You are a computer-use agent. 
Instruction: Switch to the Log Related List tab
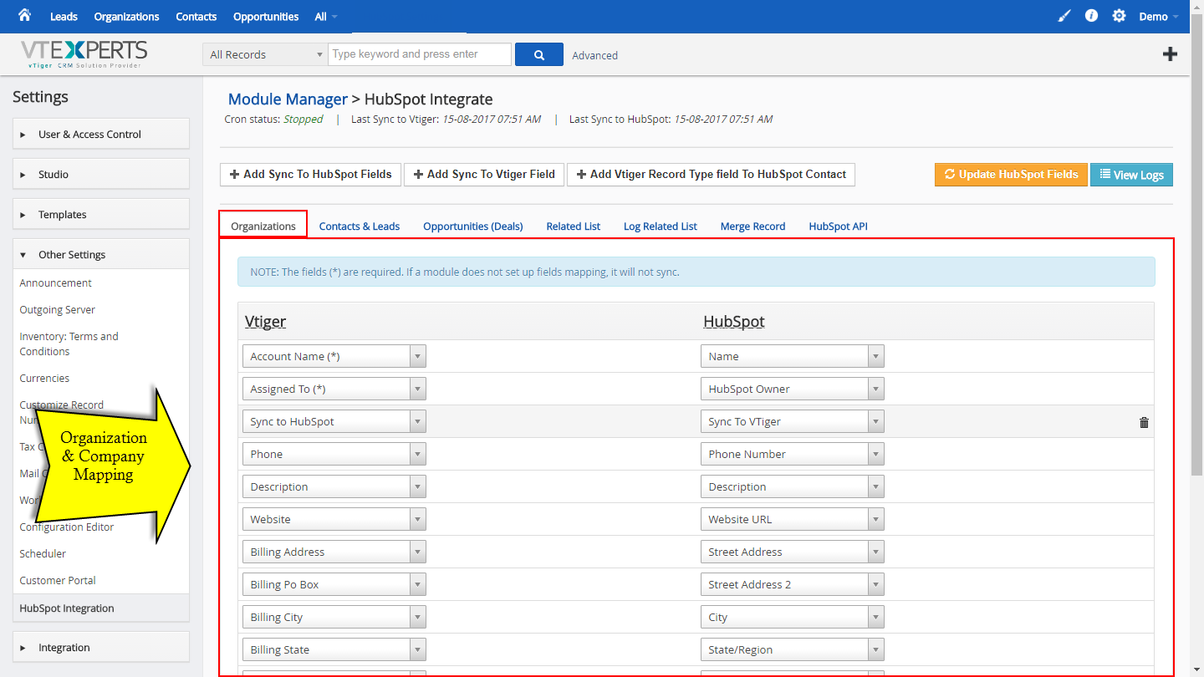(x=661, y=227)
